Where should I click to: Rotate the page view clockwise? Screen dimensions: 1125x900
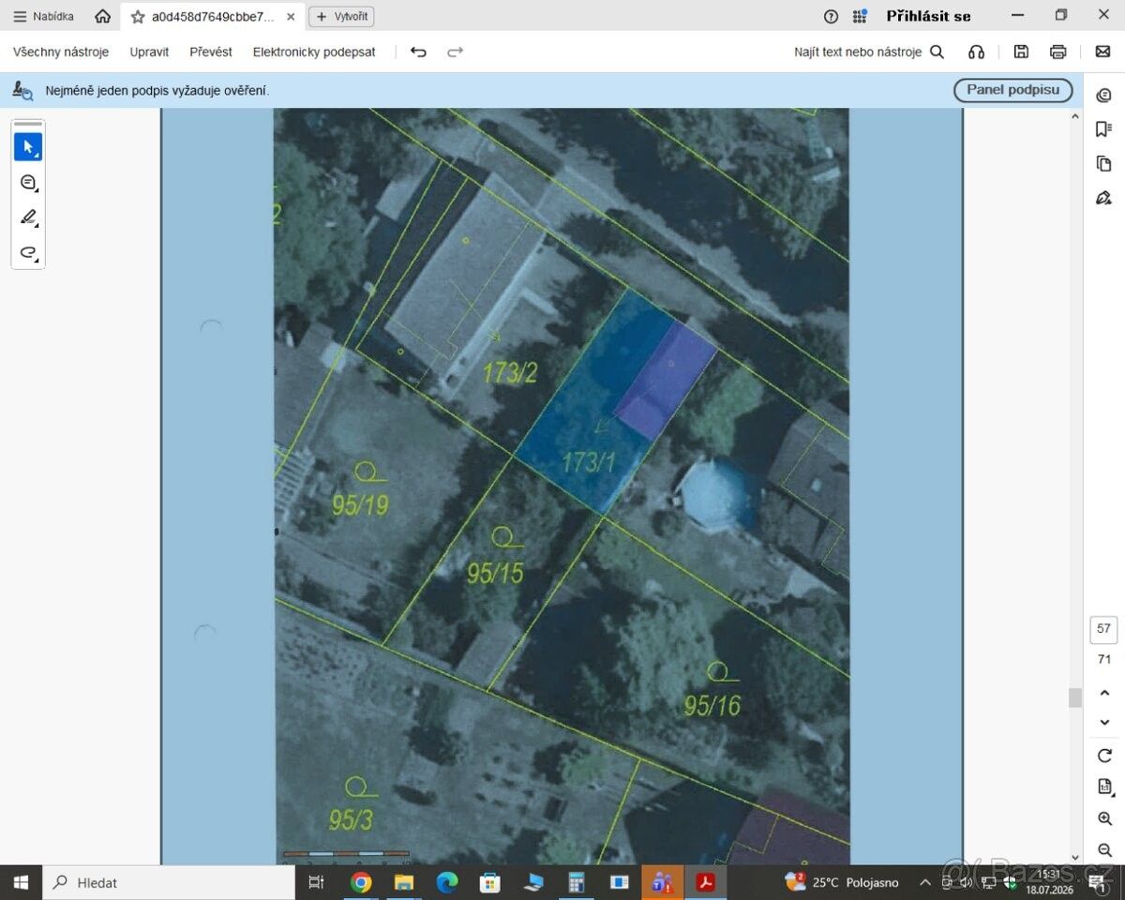pos(1104,756)
